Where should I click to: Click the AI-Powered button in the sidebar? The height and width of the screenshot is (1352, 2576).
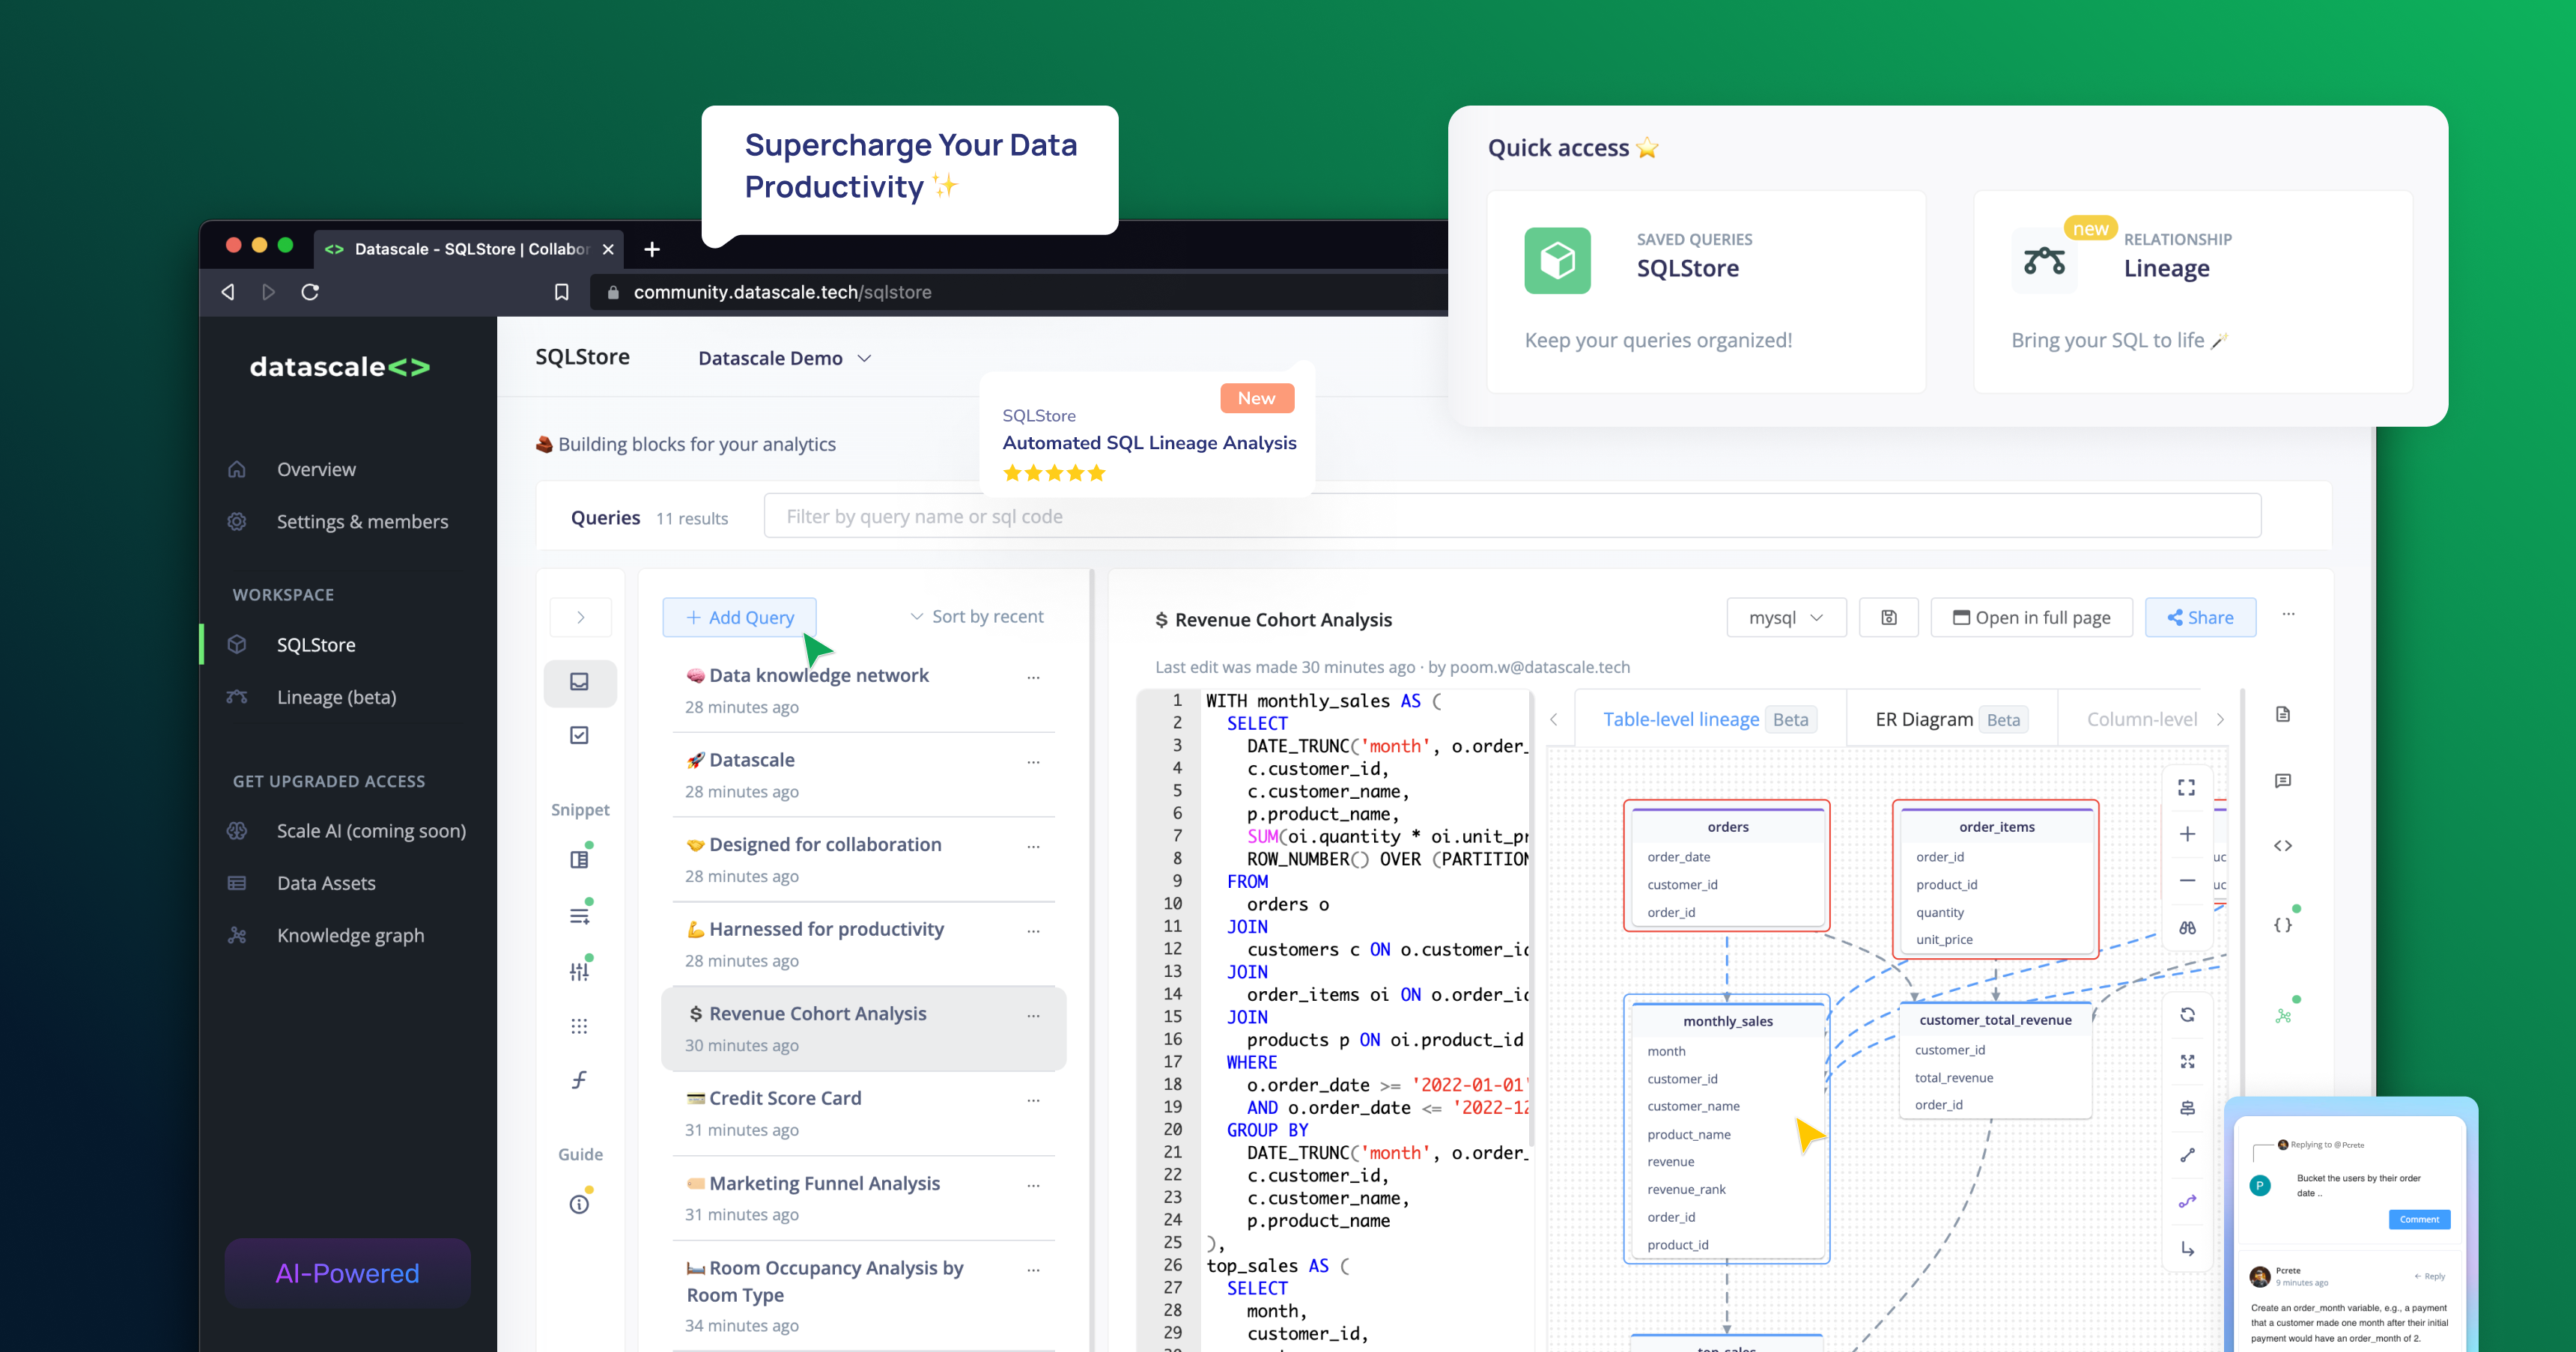click(x=347, y=1272)
